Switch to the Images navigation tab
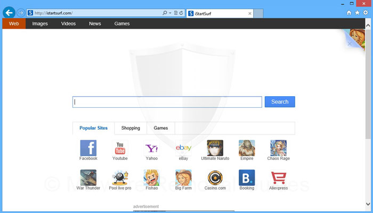 pyautogui.click(x=40, y=23)
